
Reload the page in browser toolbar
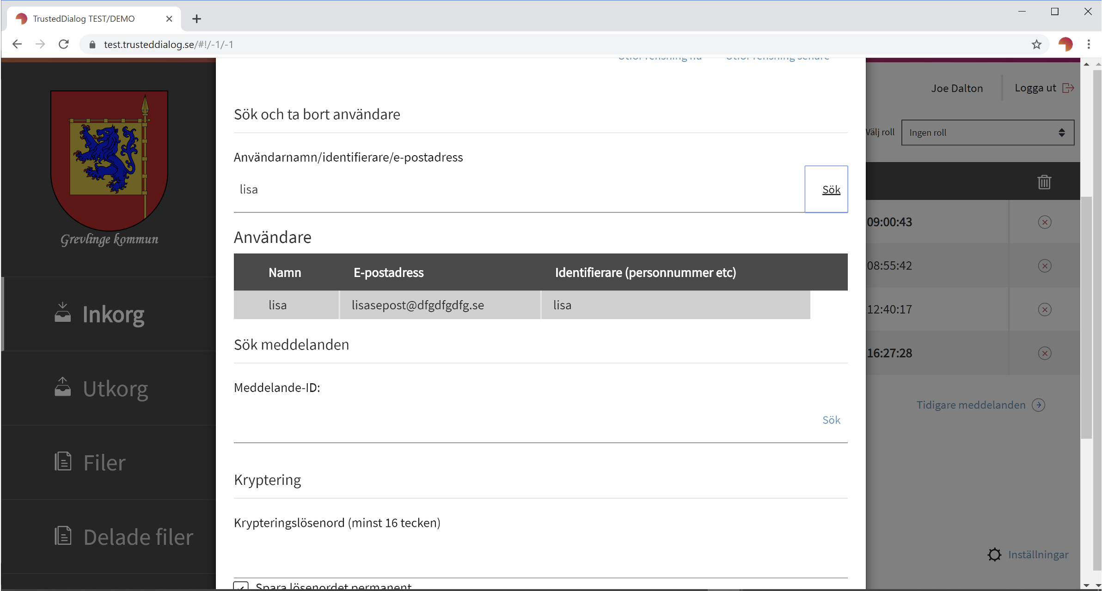coord(64,44)
